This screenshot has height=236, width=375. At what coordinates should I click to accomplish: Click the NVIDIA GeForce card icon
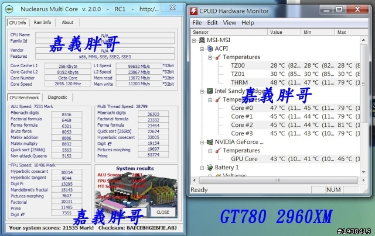tap(210, 142)
